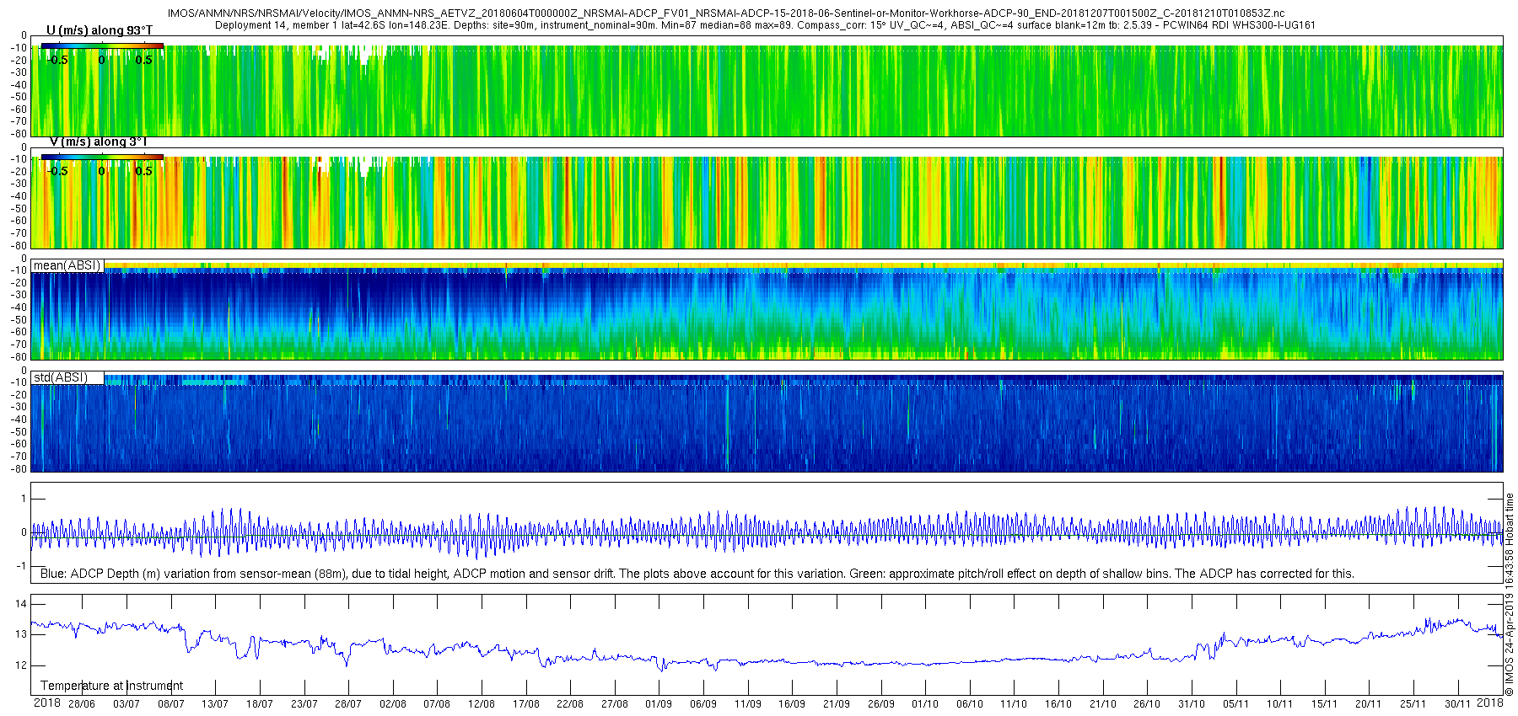Click the 13/07 date tick label

pyautogui.click(x=215, y=704)
